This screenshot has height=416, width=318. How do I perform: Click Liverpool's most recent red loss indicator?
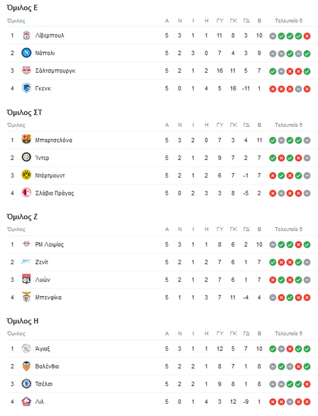coord(307,36)
